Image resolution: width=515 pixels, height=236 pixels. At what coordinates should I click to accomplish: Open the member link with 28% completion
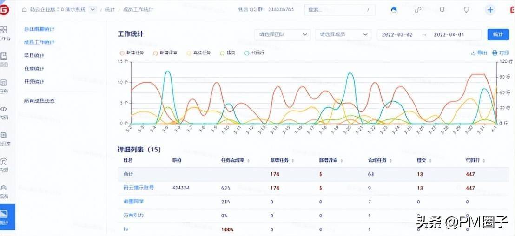(x=133, y=201)
